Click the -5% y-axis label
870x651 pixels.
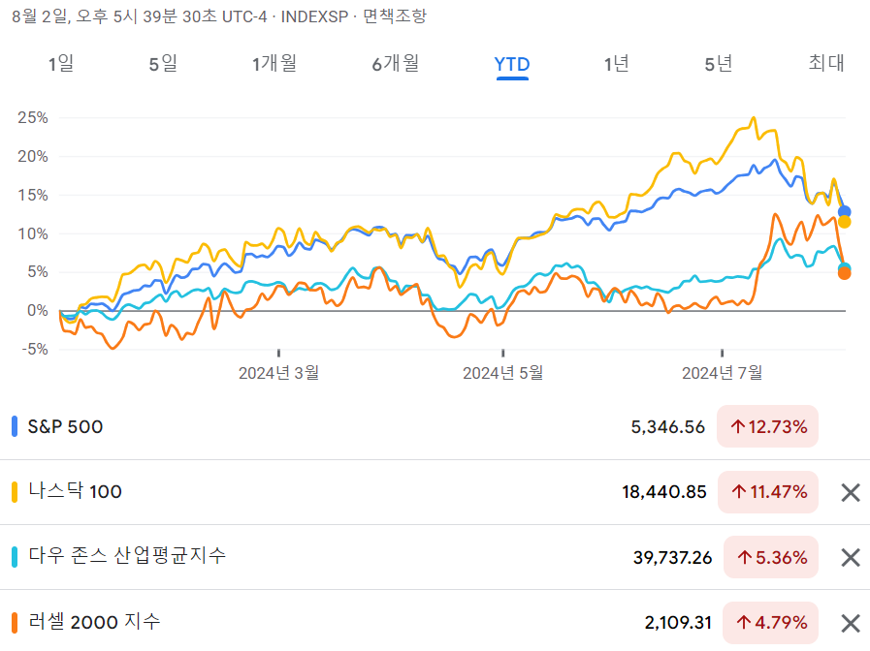[x=35, y=349]
